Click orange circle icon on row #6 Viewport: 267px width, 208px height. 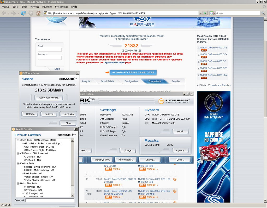tap(175, 179)
